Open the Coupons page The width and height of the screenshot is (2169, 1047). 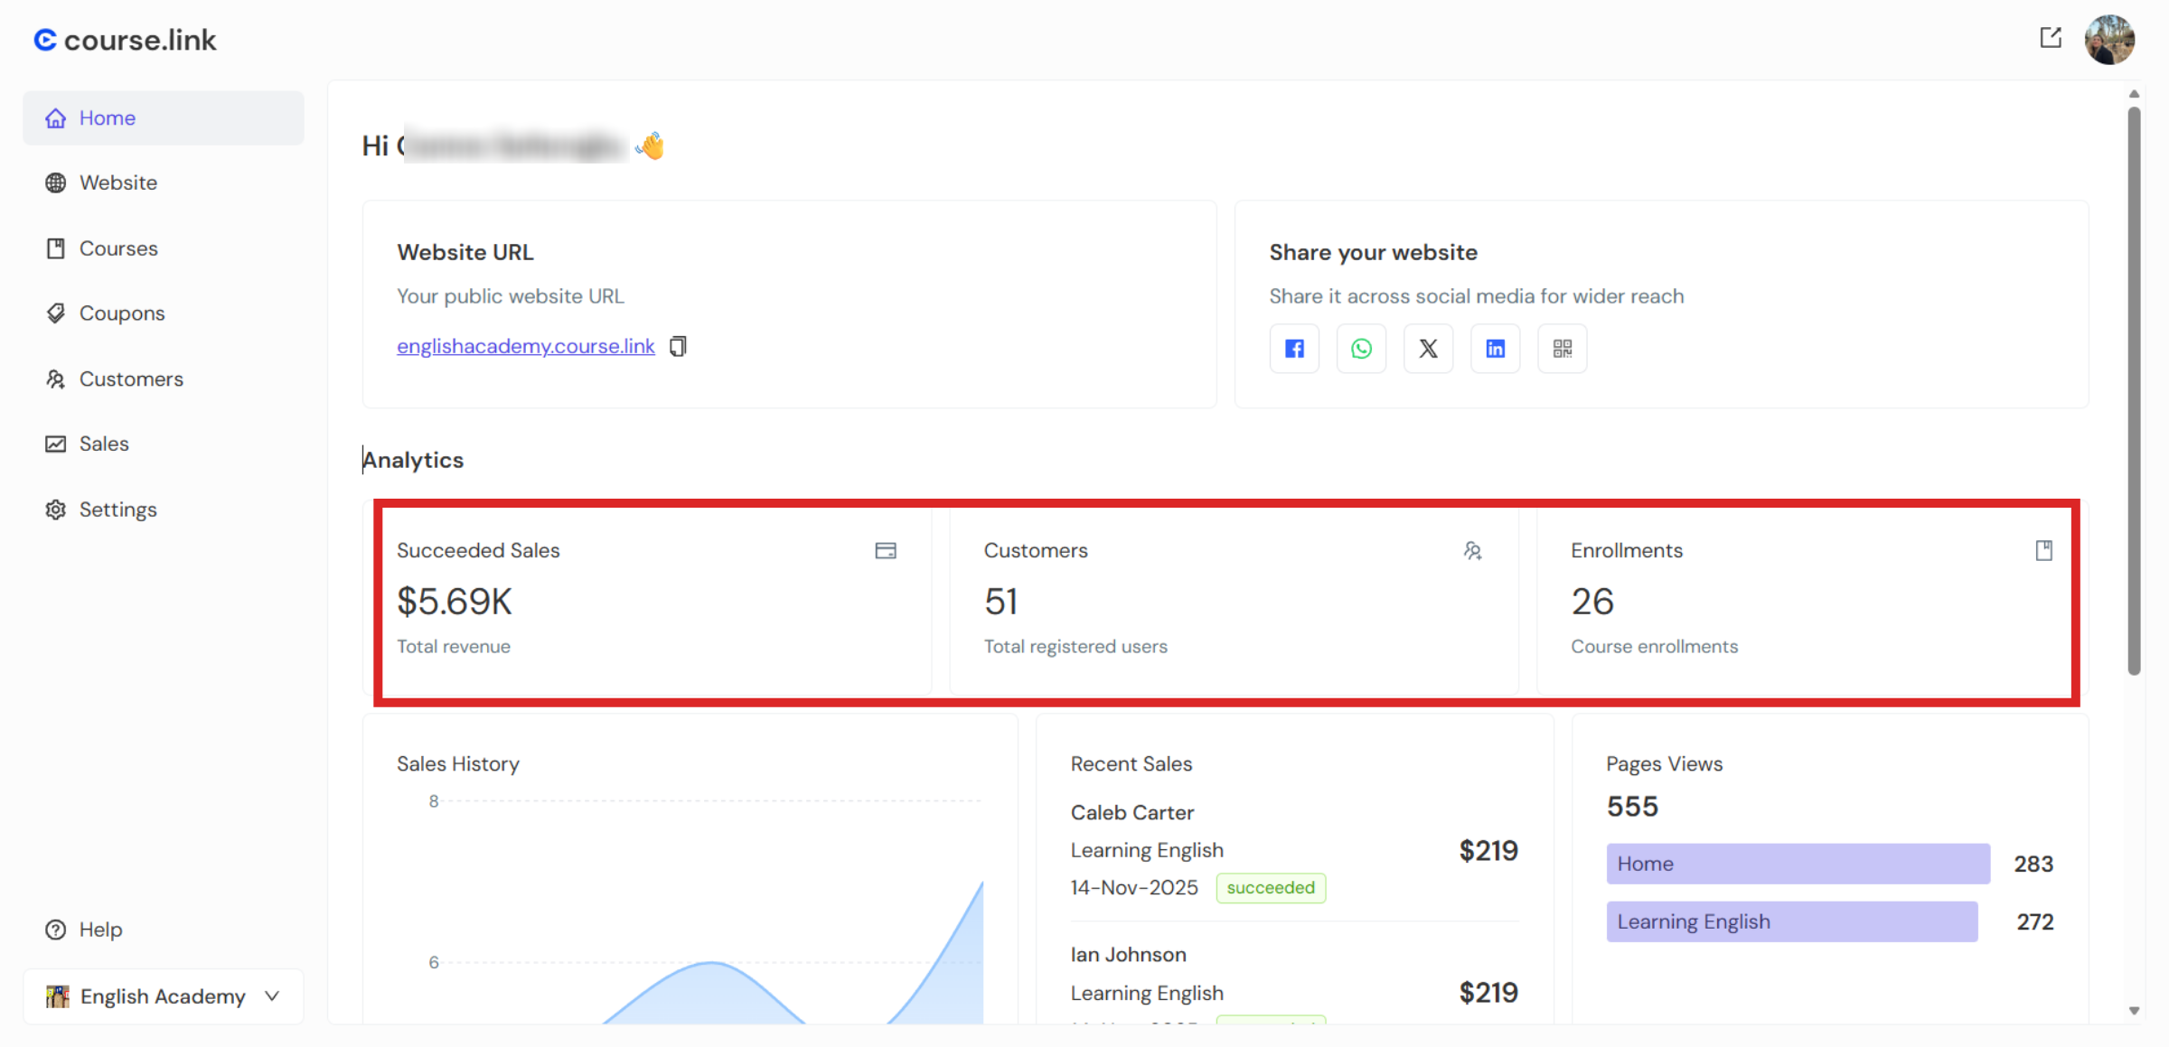tap(164, 313)
